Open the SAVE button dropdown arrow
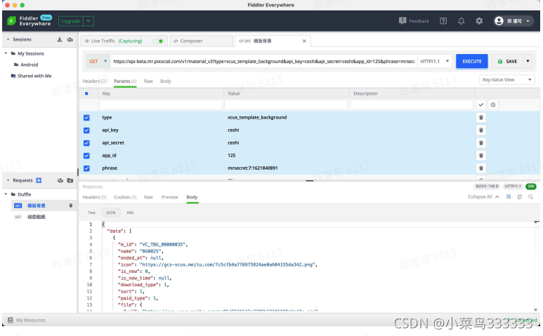 pyautogui.click(x=528, y=61)
